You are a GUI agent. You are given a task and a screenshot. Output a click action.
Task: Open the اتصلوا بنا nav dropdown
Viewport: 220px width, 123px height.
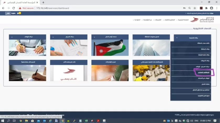(x=137, y=20)
